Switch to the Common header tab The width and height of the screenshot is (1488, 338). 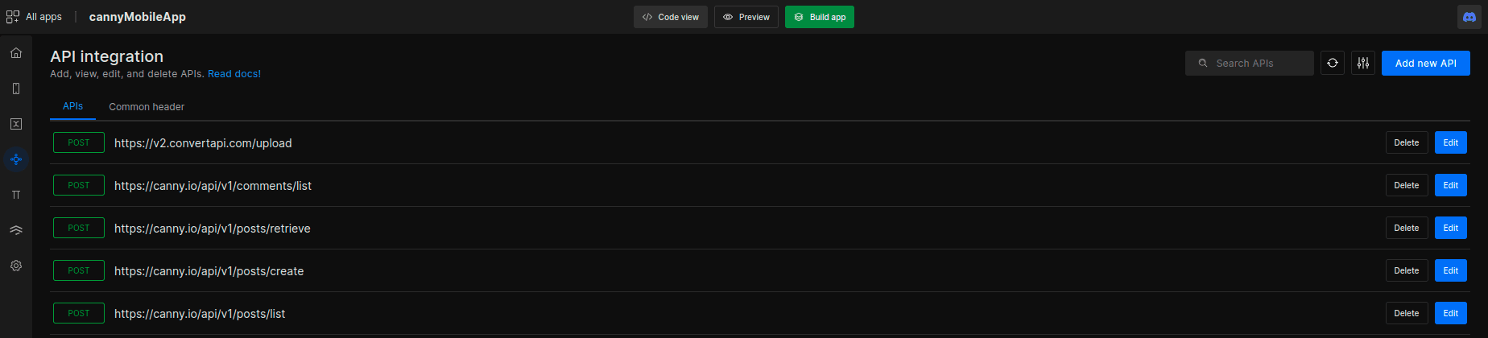[147, 106]
